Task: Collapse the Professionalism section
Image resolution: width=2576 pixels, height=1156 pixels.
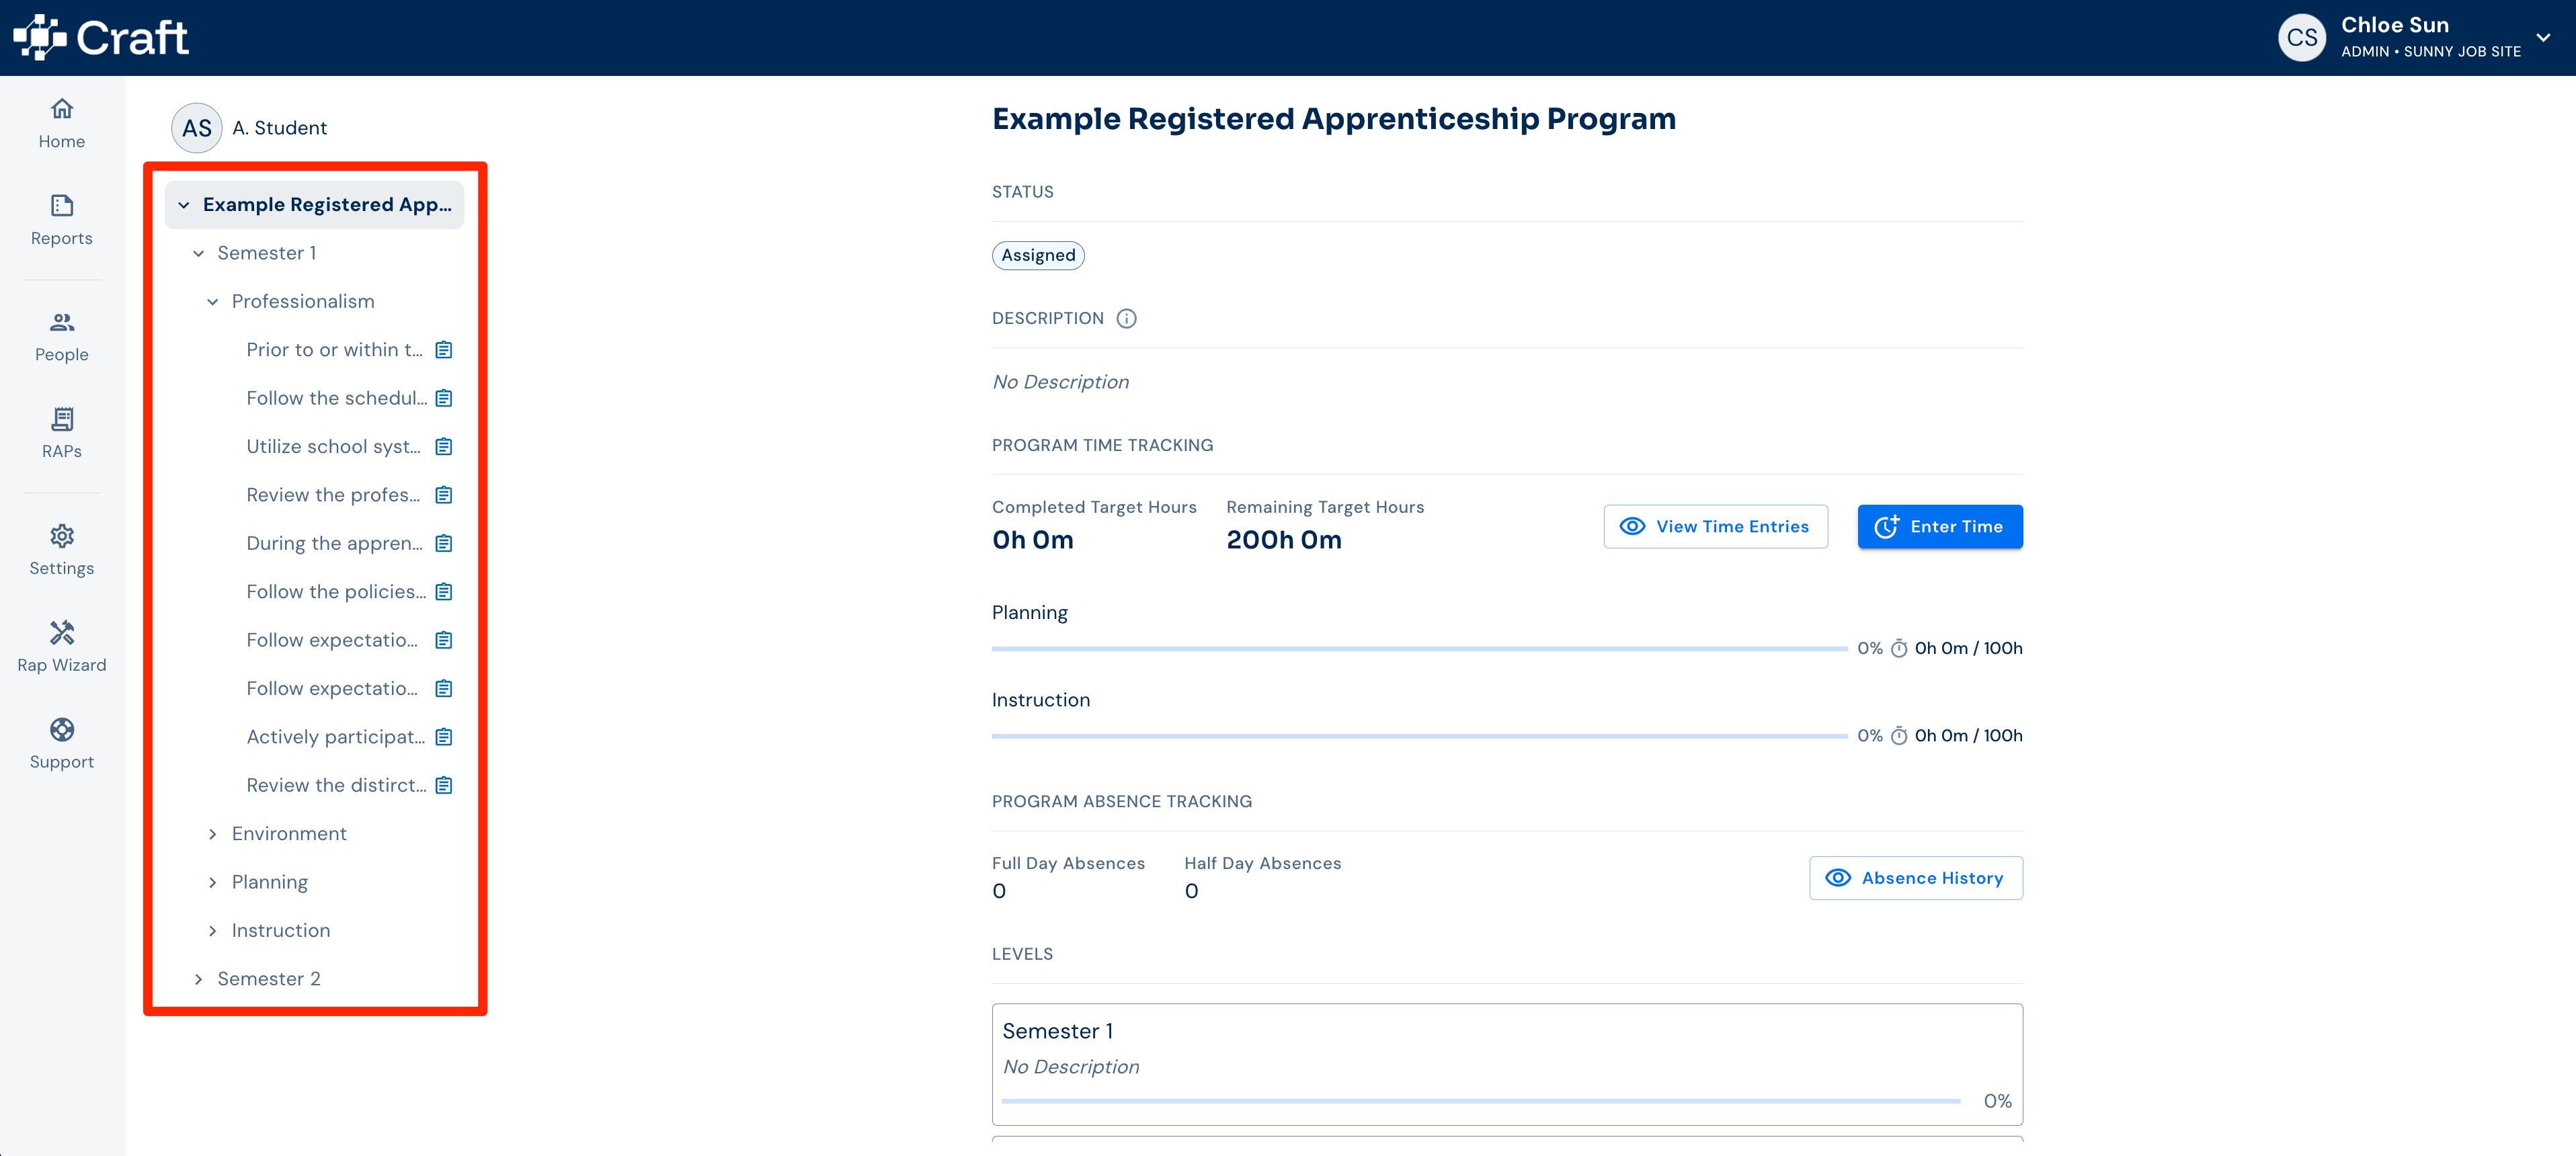Action: pyautogui.click(x=212, y=302)
